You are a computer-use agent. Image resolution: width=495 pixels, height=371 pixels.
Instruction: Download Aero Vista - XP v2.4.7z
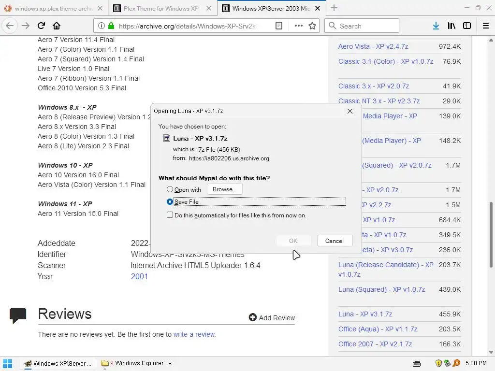point(373,46)
